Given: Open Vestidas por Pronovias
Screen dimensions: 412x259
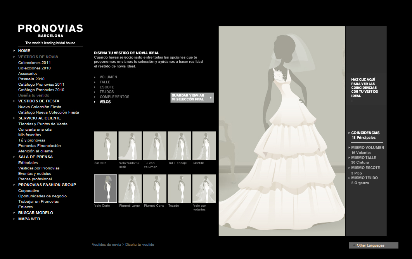Looking at the screenshot, I should (x=39, y=168).
